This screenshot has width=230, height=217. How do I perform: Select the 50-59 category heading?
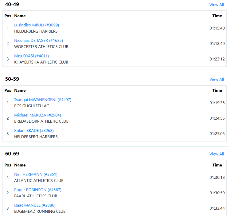click(x=12, y=79)
